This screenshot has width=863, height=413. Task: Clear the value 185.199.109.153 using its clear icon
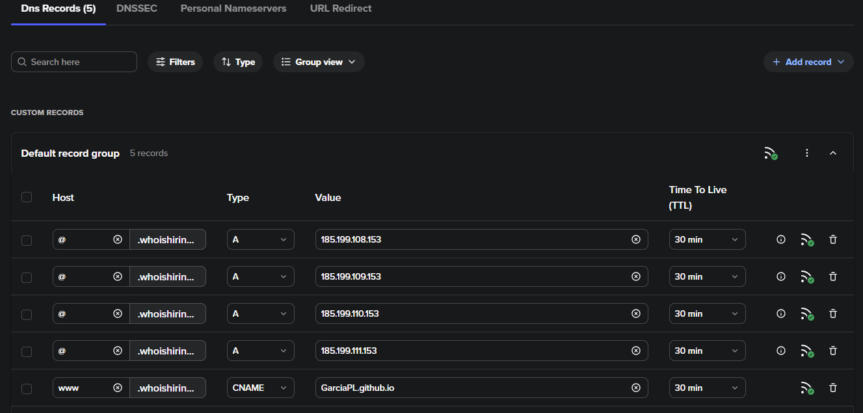[x=635, y=276]
